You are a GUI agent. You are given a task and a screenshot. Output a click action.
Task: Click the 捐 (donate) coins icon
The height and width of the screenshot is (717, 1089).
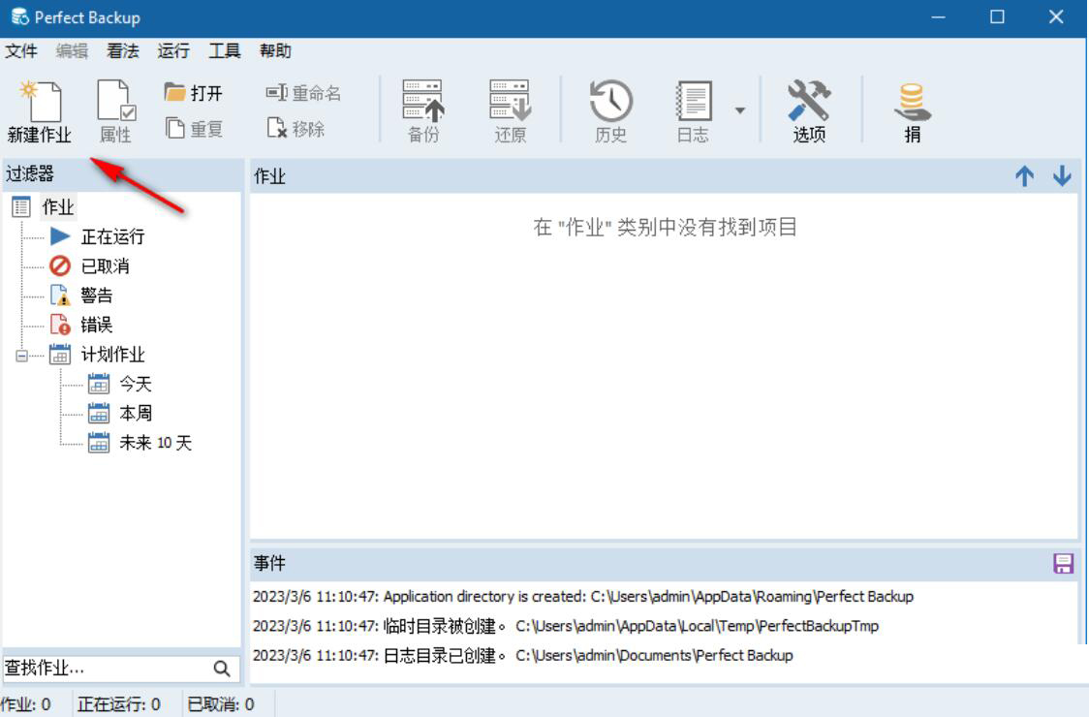pos(912,111)
